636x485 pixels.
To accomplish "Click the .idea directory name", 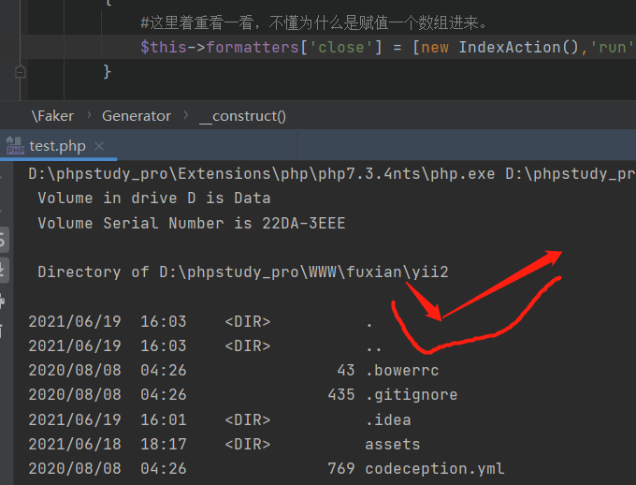I will point(388,420).
